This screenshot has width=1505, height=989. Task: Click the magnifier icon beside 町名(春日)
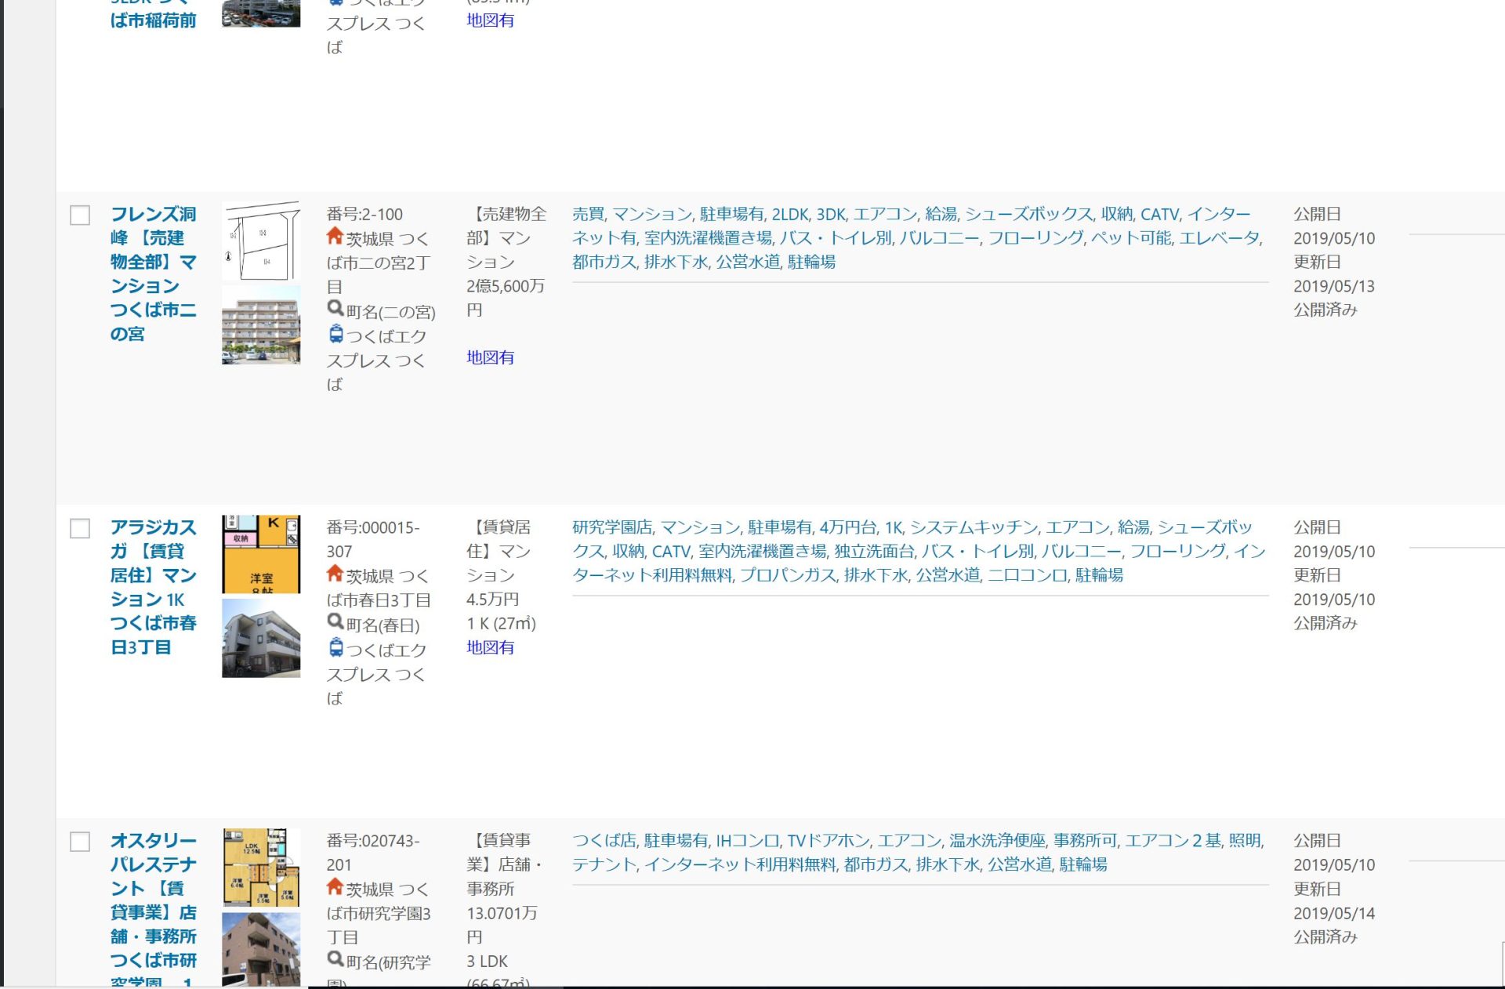(335, 622)
